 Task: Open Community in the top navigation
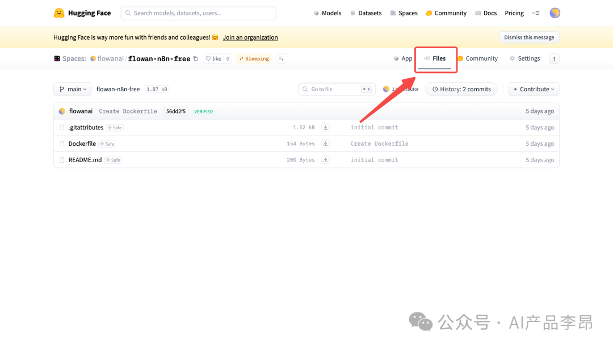click(x=446, y=13)
